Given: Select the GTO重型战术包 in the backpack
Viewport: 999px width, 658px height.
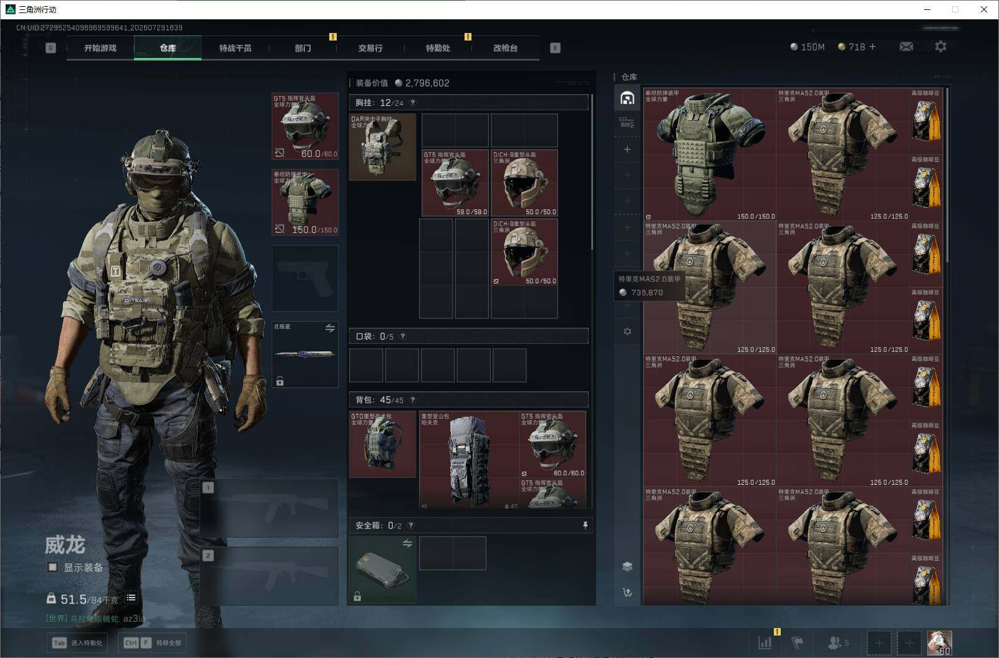Looking at the screenshot, I should (x=382, y=444).
